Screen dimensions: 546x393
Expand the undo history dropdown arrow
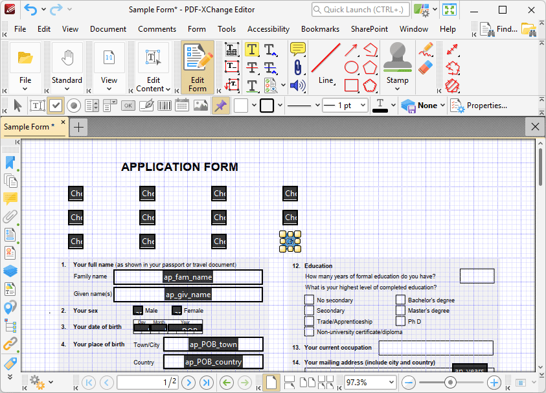pyautogui.click(x=43, y=10)
